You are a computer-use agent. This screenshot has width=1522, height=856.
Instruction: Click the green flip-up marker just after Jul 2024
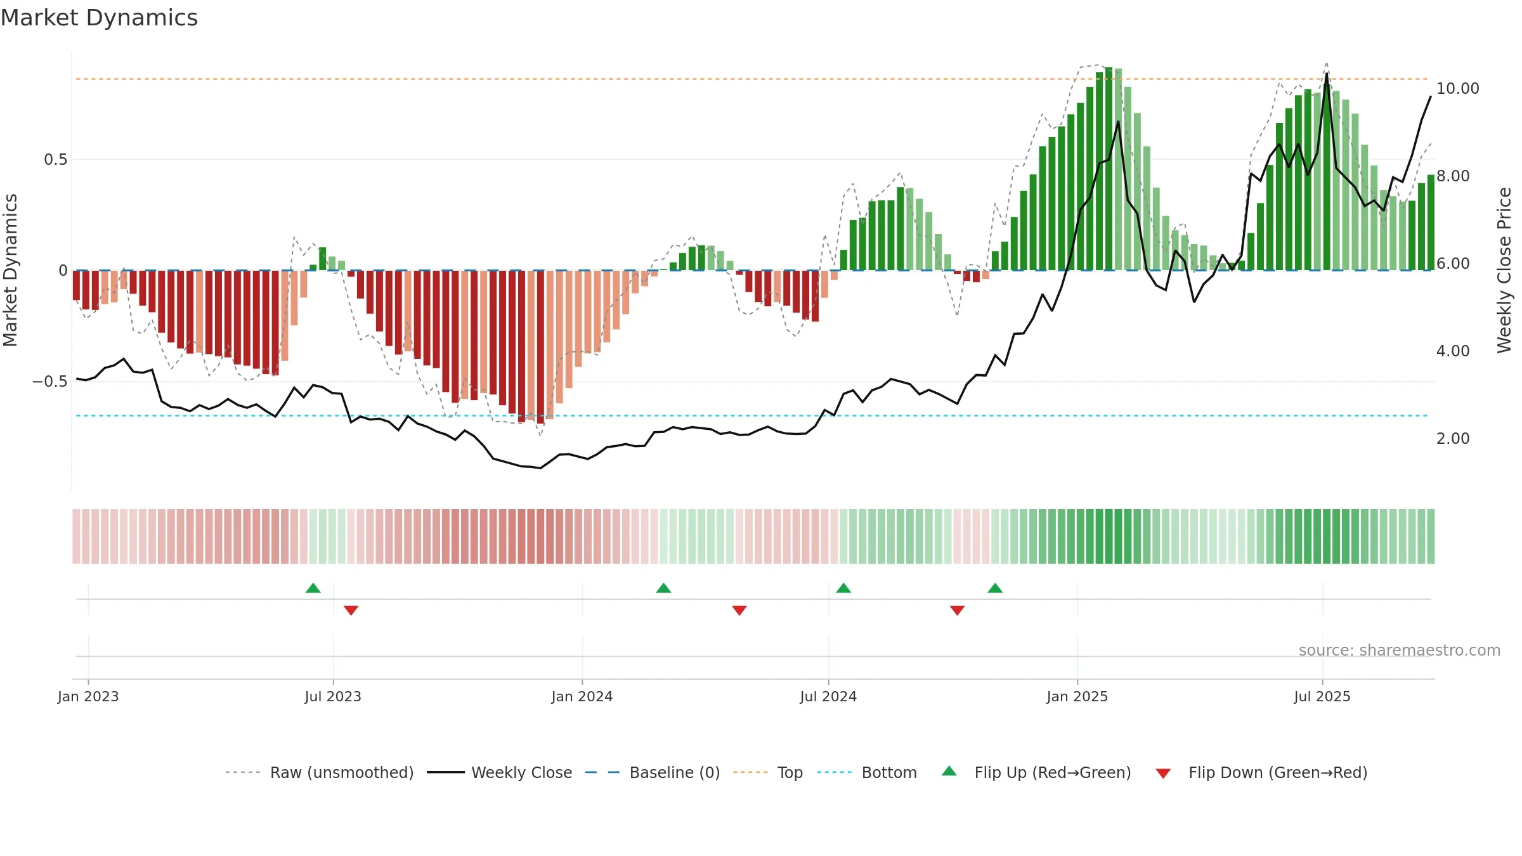[843, 588]
